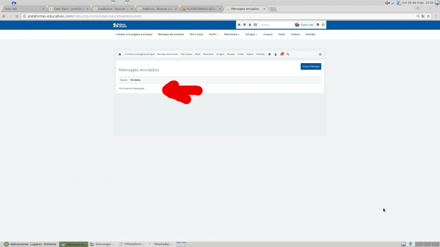Click the envelope icon in top blue header
440x247 pixels.
255,25
